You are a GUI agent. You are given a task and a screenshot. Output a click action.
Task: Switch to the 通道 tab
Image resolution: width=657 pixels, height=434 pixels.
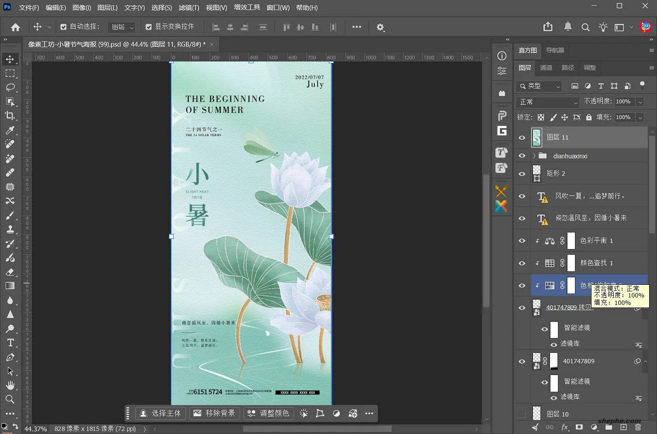(x=546, y=68)
